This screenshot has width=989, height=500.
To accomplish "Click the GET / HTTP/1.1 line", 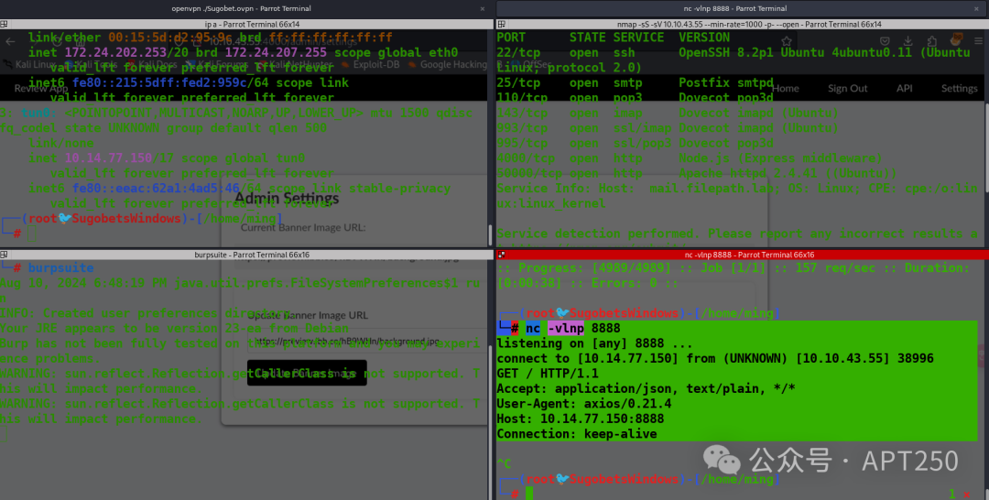I will (x=548, y=374).
